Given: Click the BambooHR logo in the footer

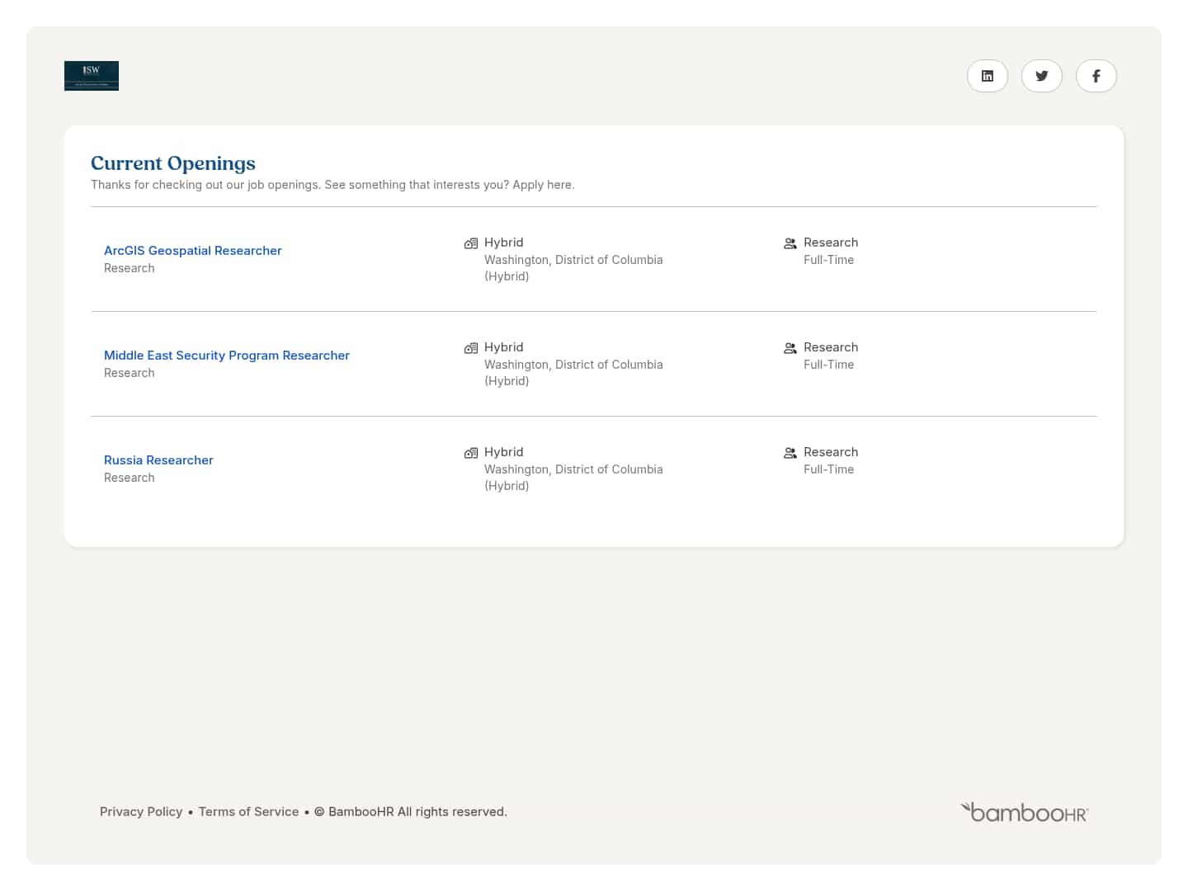Looking at the screenshot, I should [1025, 811].
